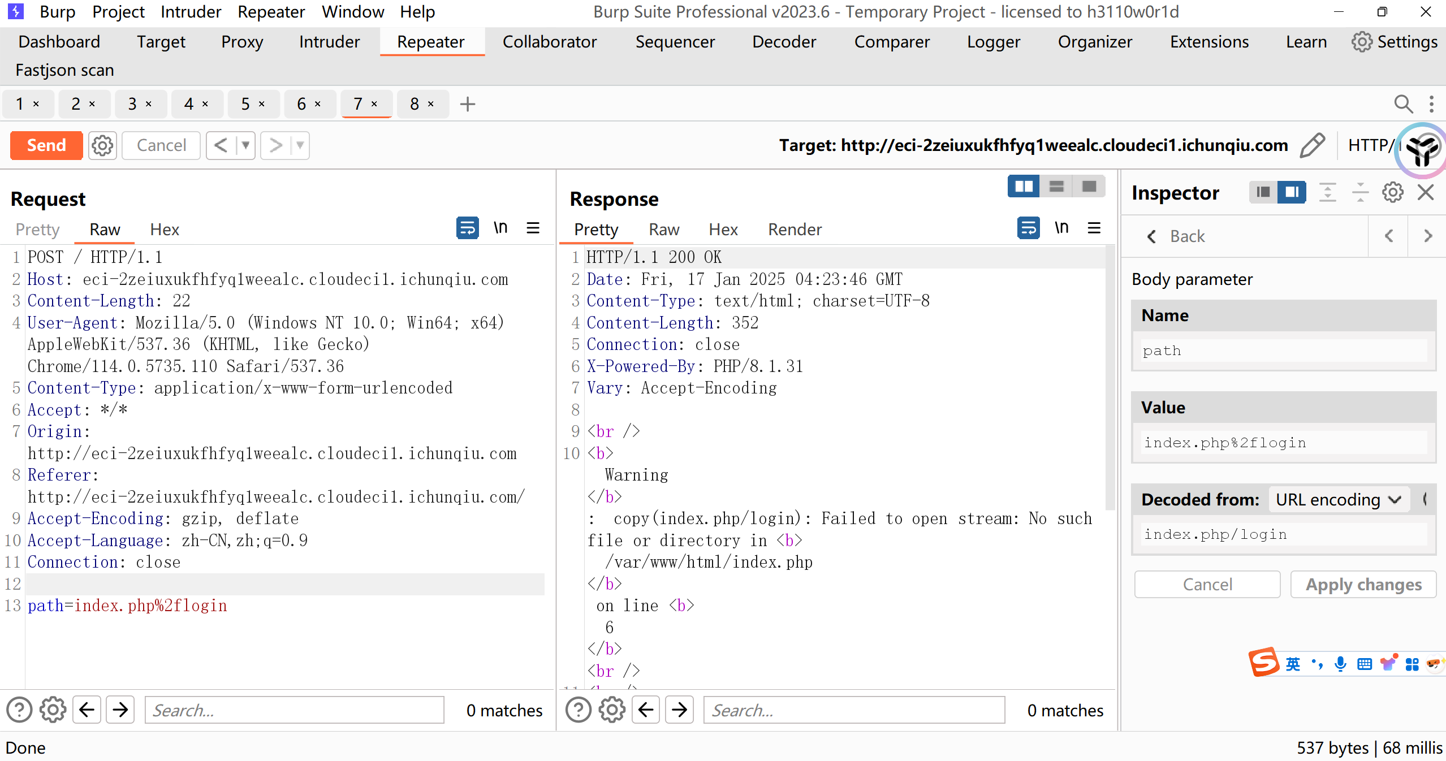This screenshot has width=1446, height=761.
Task: Search Repeater tabs with magnifier icon
Action: pos(1403,104)
